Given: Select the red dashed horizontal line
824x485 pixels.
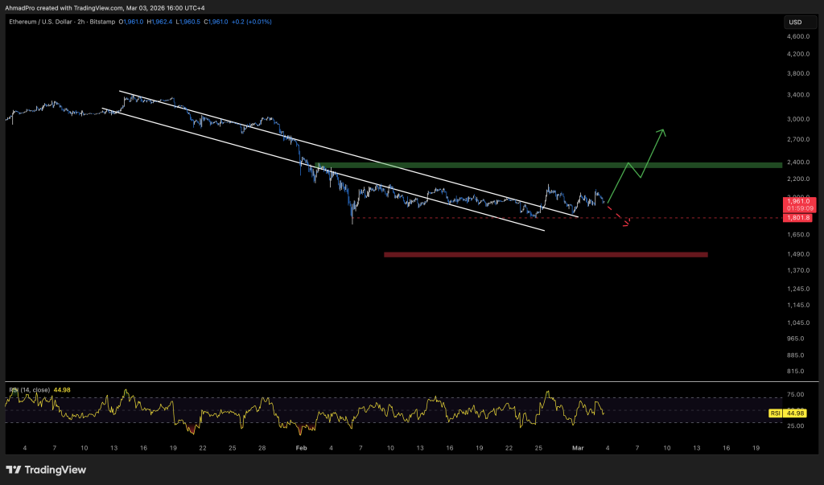Looking at the screenshot, I should coord(483,218).
